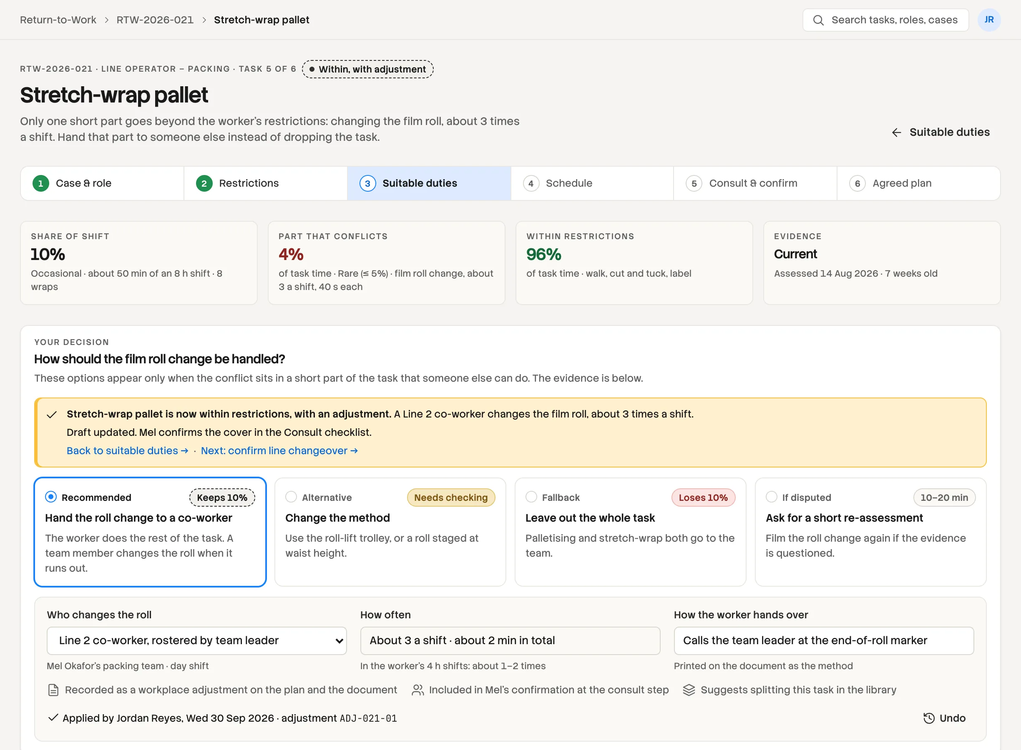Viewport: 1021px width, 750px height.
Task: Click the Undo history icon
Action: click(x=929, y=718)
